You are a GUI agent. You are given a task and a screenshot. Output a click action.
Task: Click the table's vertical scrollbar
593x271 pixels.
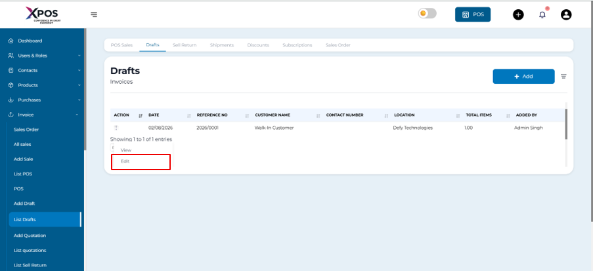(x=566, y=123)
